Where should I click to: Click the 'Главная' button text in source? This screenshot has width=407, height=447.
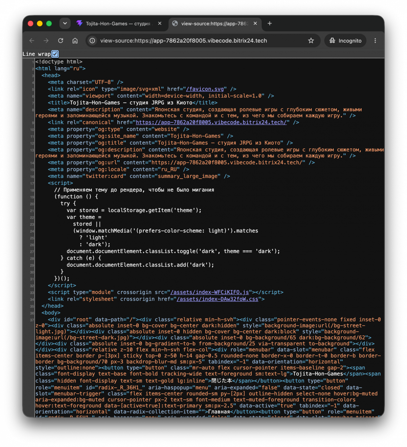pos(219,412)
